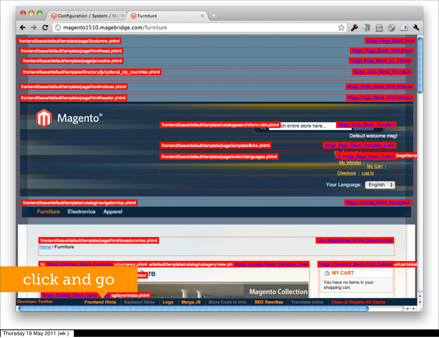
Task: Open the red bookmark card extension icon
Action: [404, 27]
